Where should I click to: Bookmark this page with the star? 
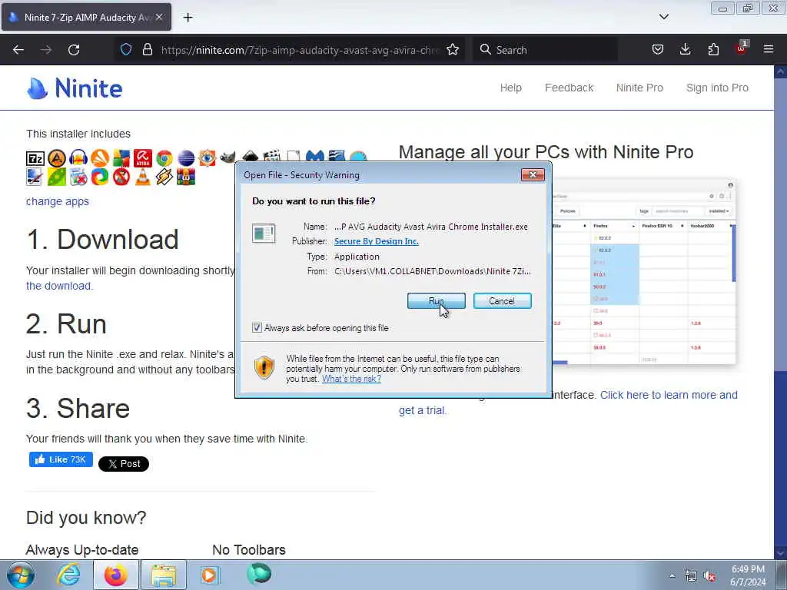click(453, 50)
